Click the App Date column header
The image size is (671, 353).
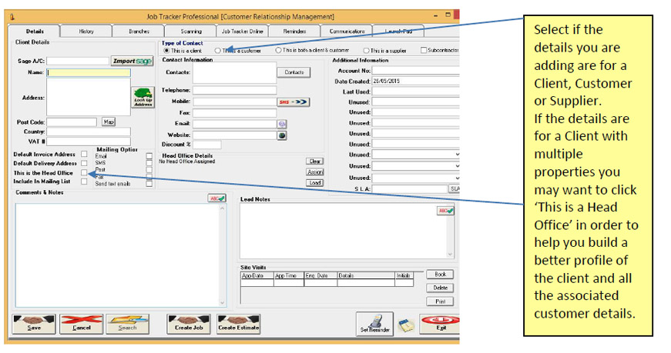click(257, 275)
